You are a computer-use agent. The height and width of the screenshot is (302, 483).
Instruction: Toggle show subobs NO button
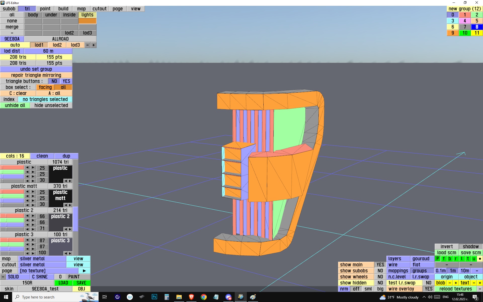[x=380, y=271]
